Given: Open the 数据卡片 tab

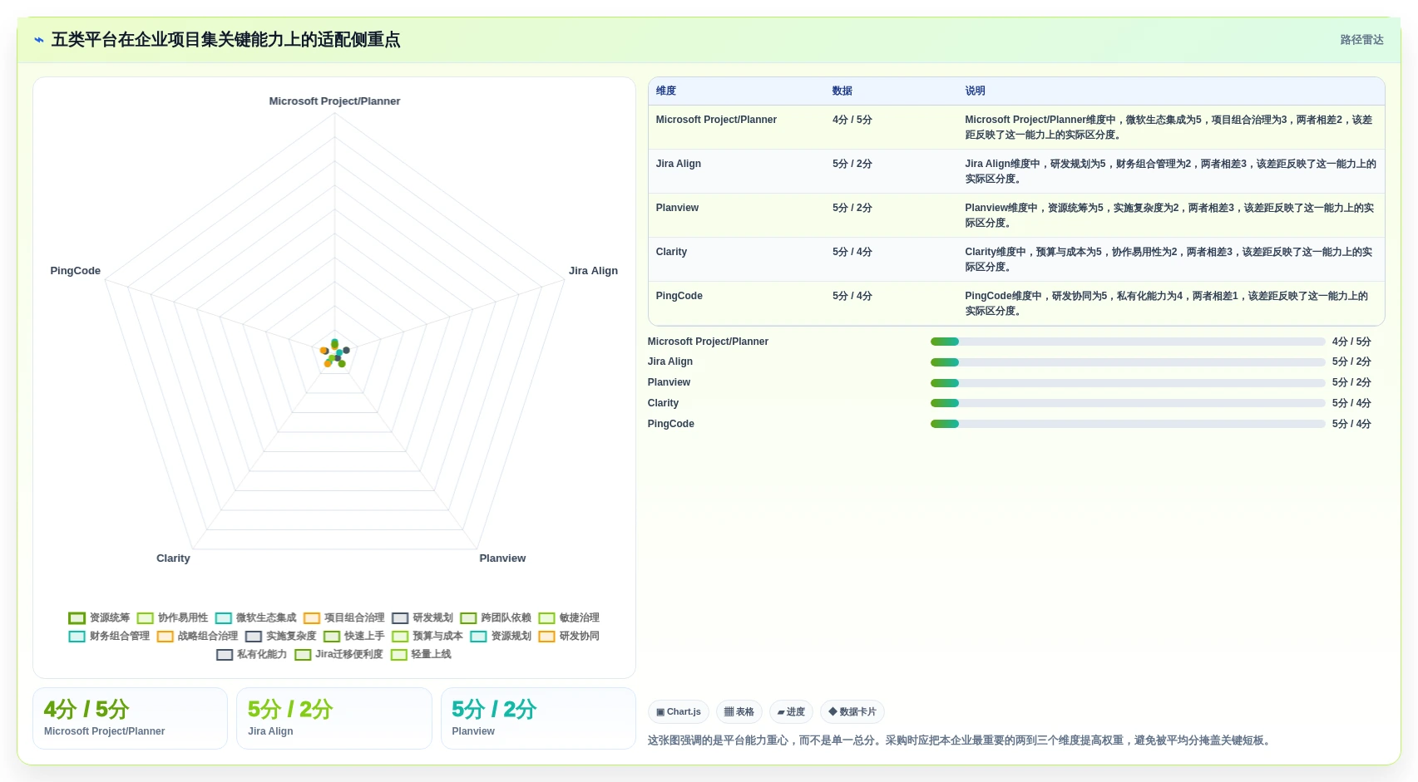Looking at the screenshot, I should point(852,711).
